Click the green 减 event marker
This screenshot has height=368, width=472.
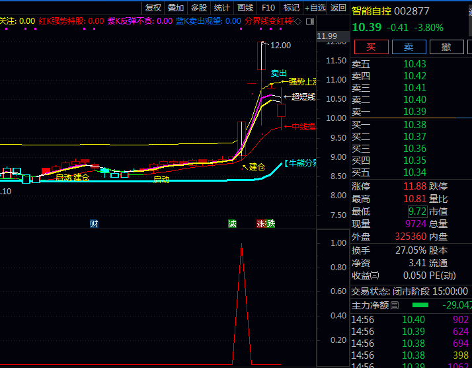(x=232, y=224)
